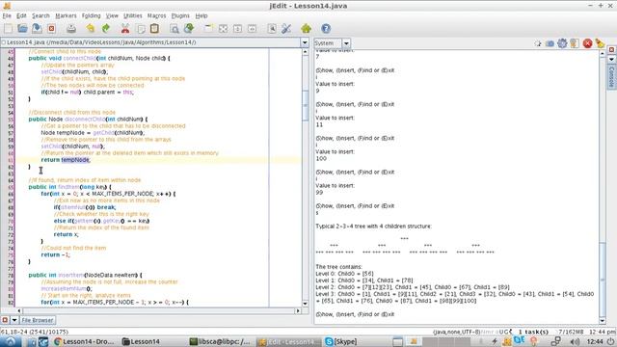The height and width of the screenshot is (347, 617).
Task: Step the editor's vertical scrollbar up
Action: [305, 52]
